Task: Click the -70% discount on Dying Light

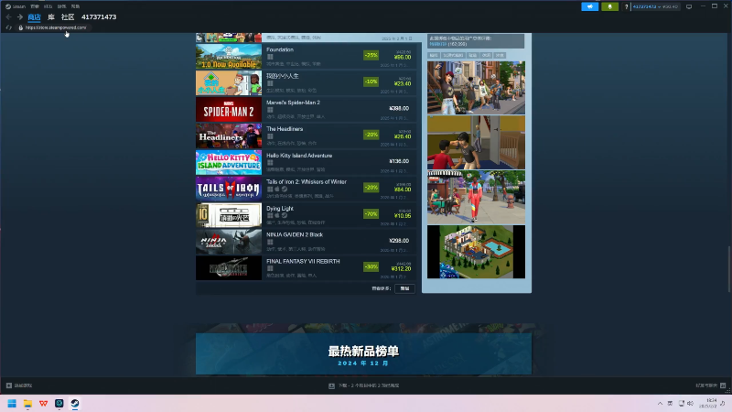Action: pyautogui.click(x=371, y=214)
